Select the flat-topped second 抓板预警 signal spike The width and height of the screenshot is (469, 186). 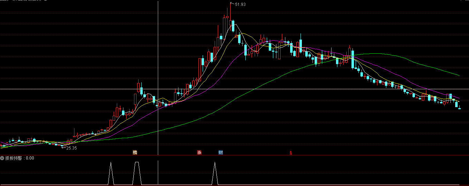[137, 173]
